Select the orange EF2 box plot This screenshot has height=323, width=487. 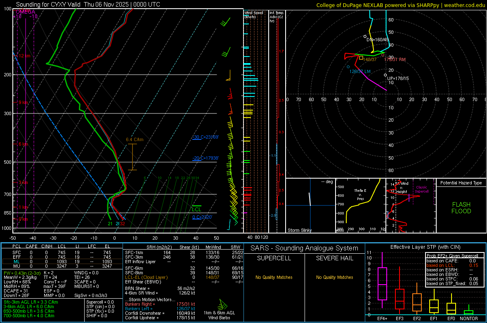tap(417, 299)
